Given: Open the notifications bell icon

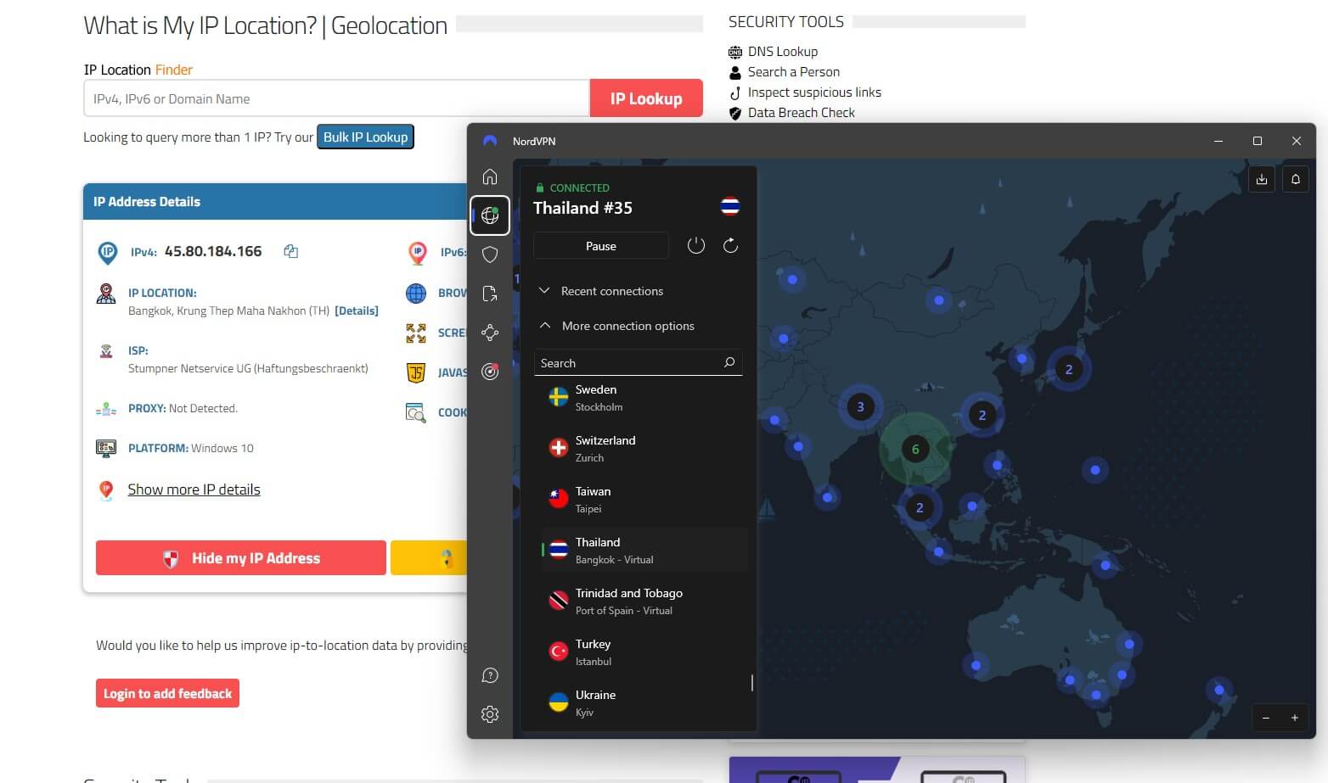Looking at the screenshot, I should (1296, 179).
